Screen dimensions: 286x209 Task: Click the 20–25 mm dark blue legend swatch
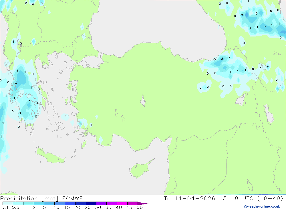[80, 203]
